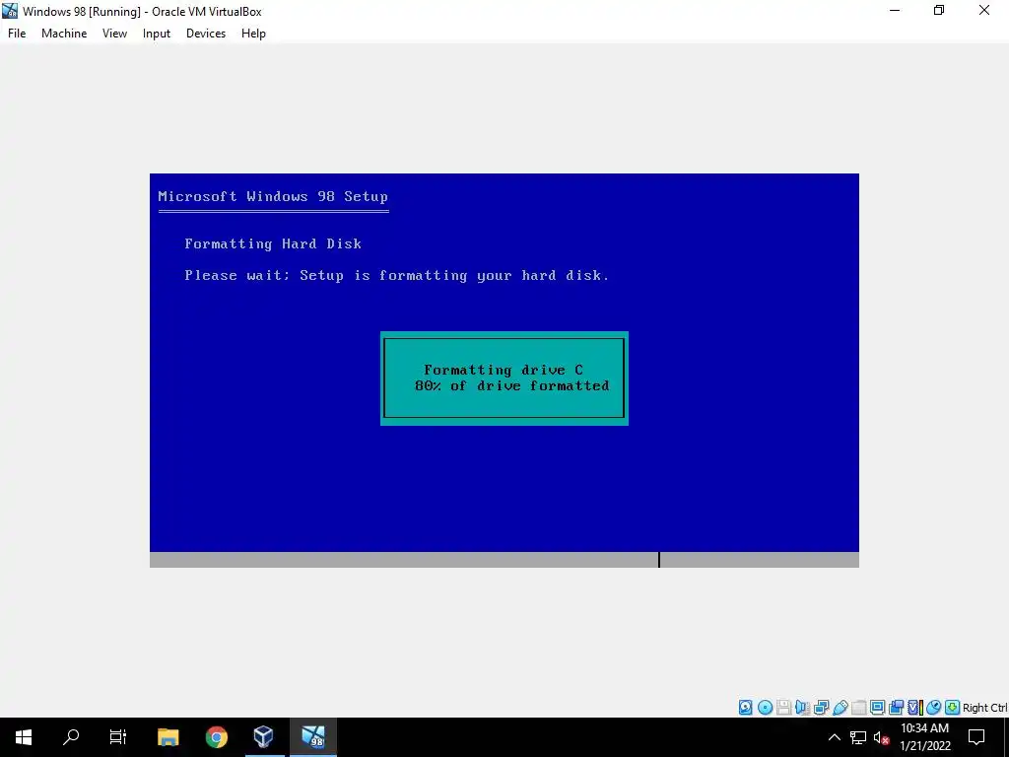Open the File menu
The height and width of the screenshot is (757, 1009).
click(17, 34)
